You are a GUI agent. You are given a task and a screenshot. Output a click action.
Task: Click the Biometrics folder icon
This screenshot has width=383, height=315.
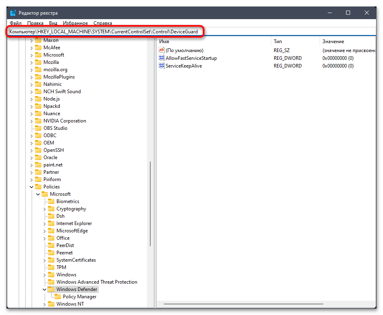(51, 201)
